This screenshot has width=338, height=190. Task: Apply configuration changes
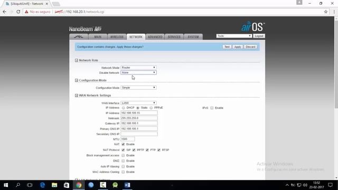point(238,47)
